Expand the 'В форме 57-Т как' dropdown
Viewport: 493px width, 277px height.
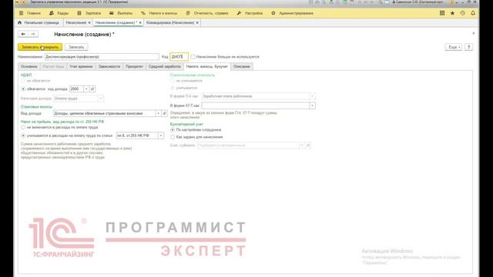tap(312, 106)
